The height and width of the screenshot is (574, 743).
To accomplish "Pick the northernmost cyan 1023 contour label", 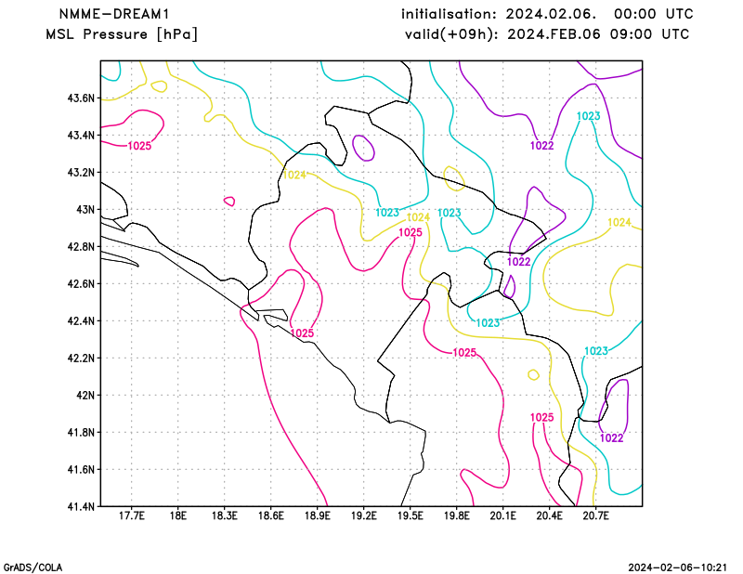I will coord(589,116).
